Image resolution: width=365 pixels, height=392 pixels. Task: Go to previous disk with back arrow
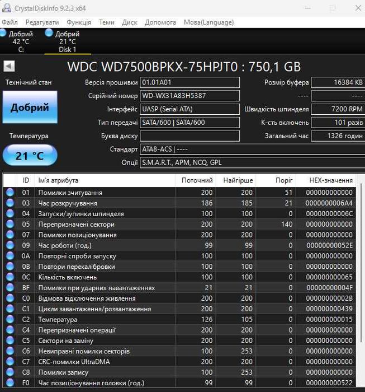pos(10,66)
